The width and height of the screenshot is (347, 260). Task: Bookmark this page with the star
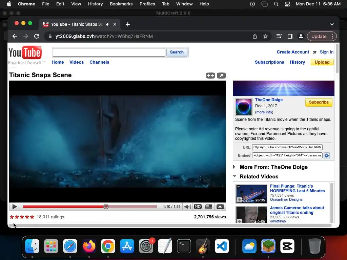(266, 36)
